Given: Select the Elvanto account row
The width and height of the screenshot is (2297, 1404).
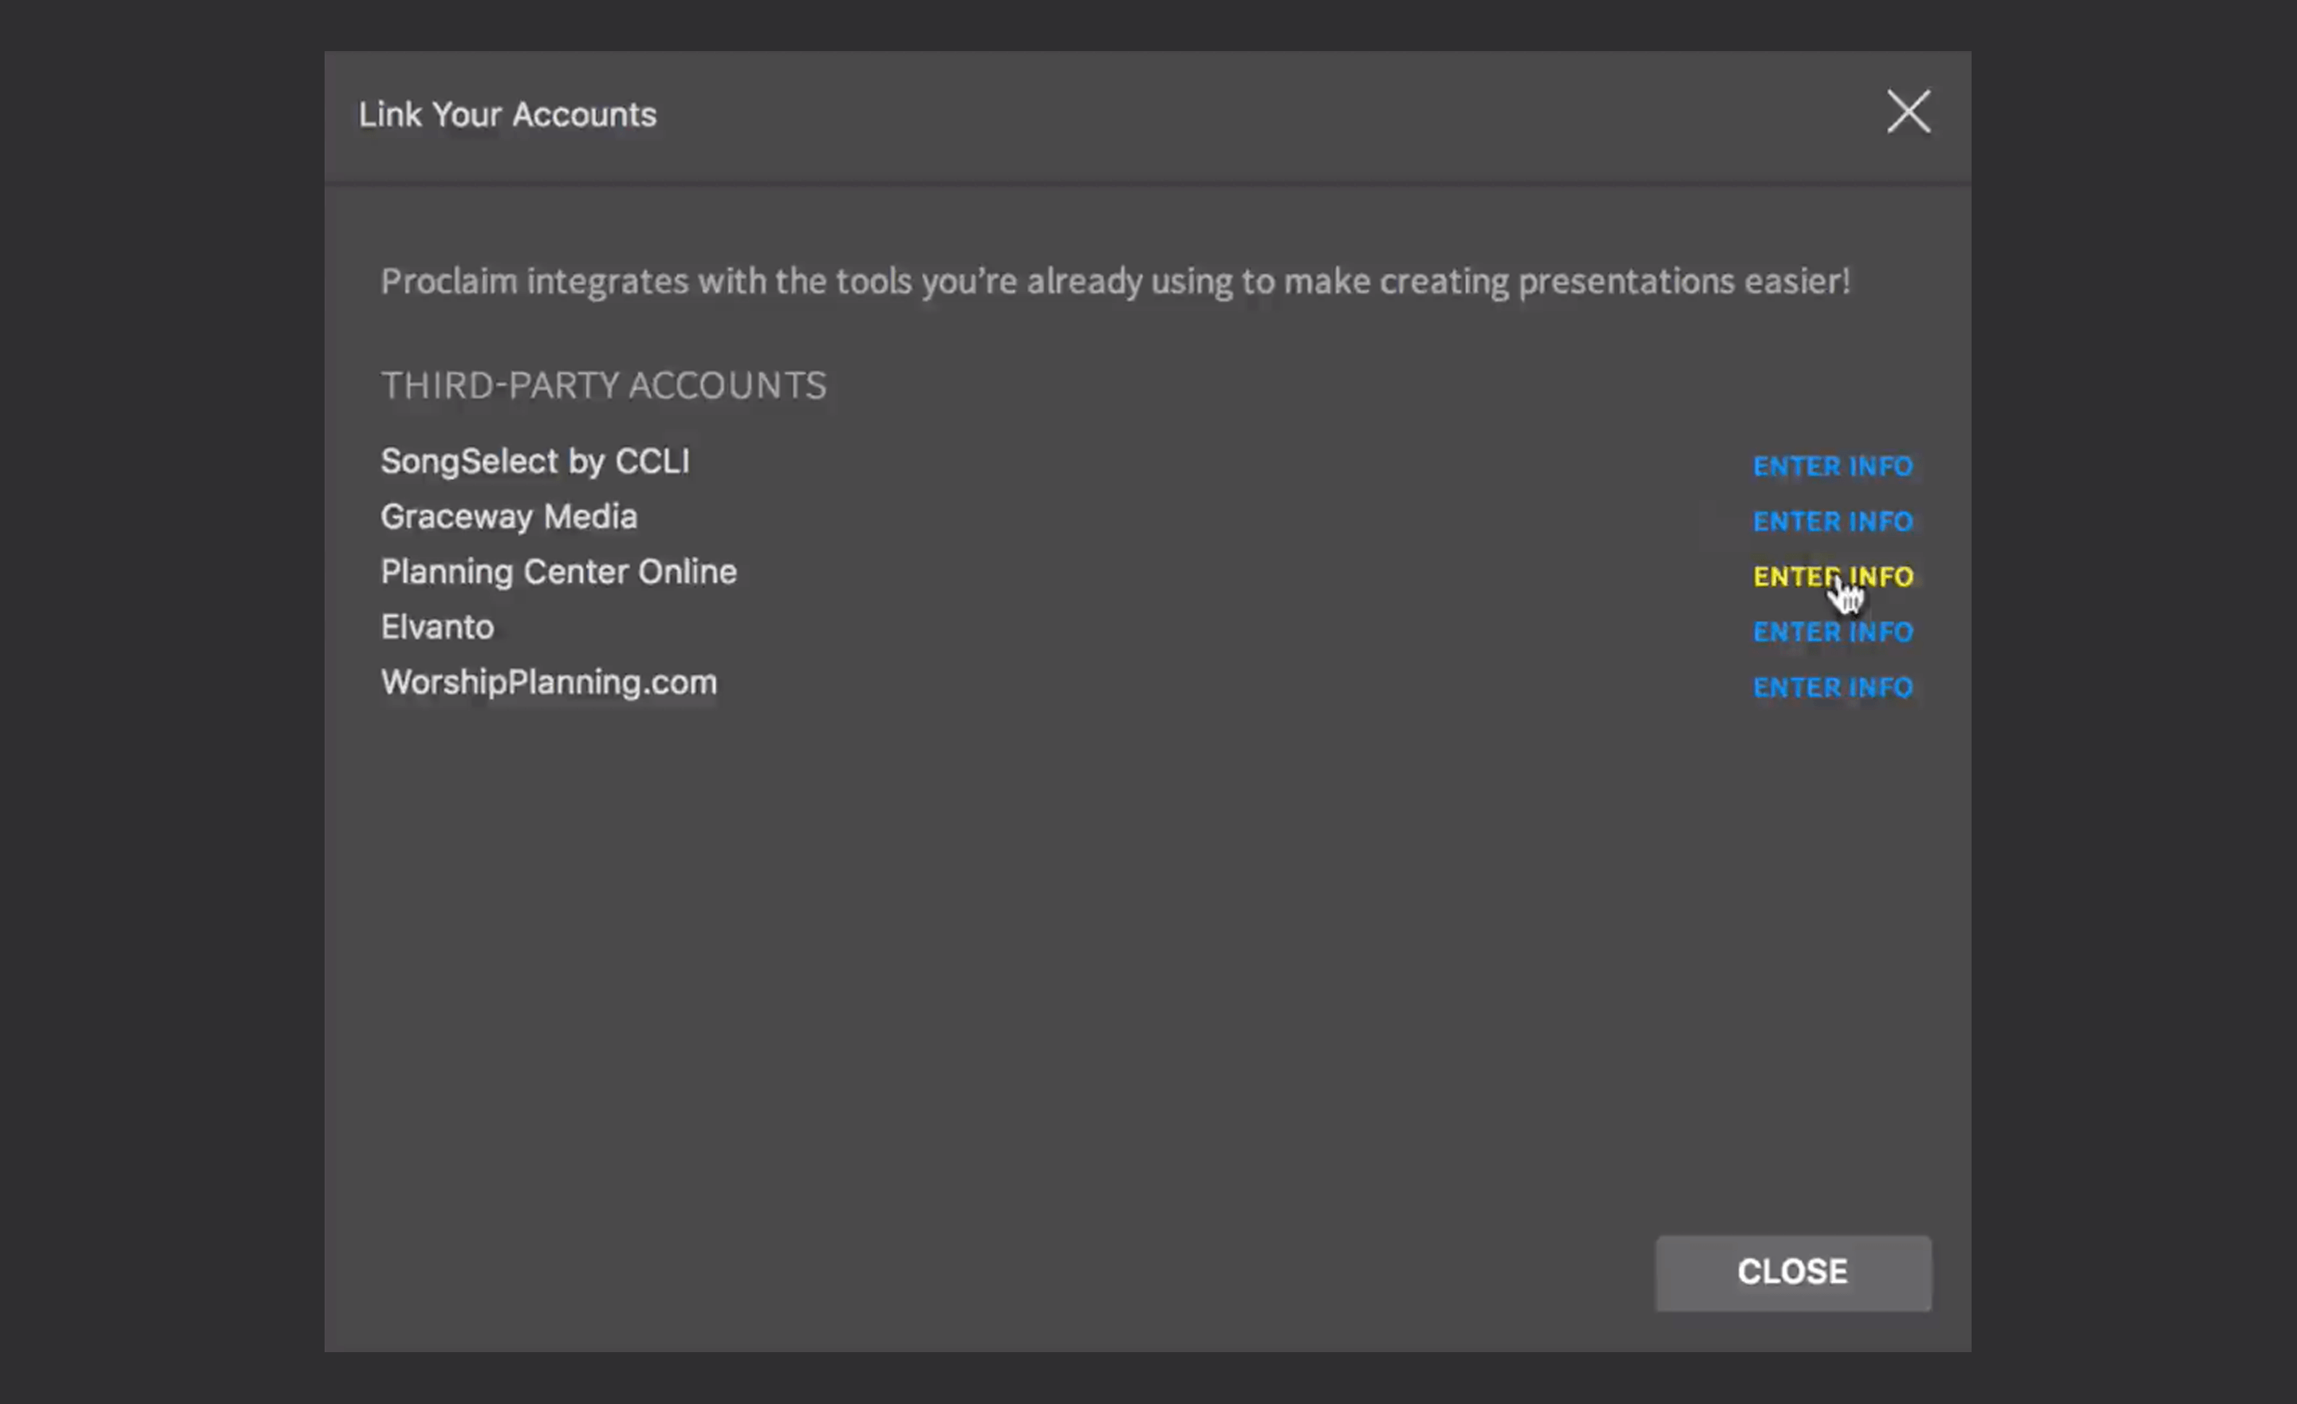Looking at the screenshot, I should point(436,626).
